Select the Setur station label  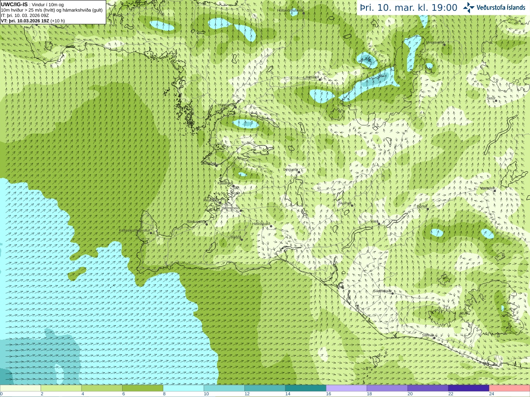tap(491, 98)
